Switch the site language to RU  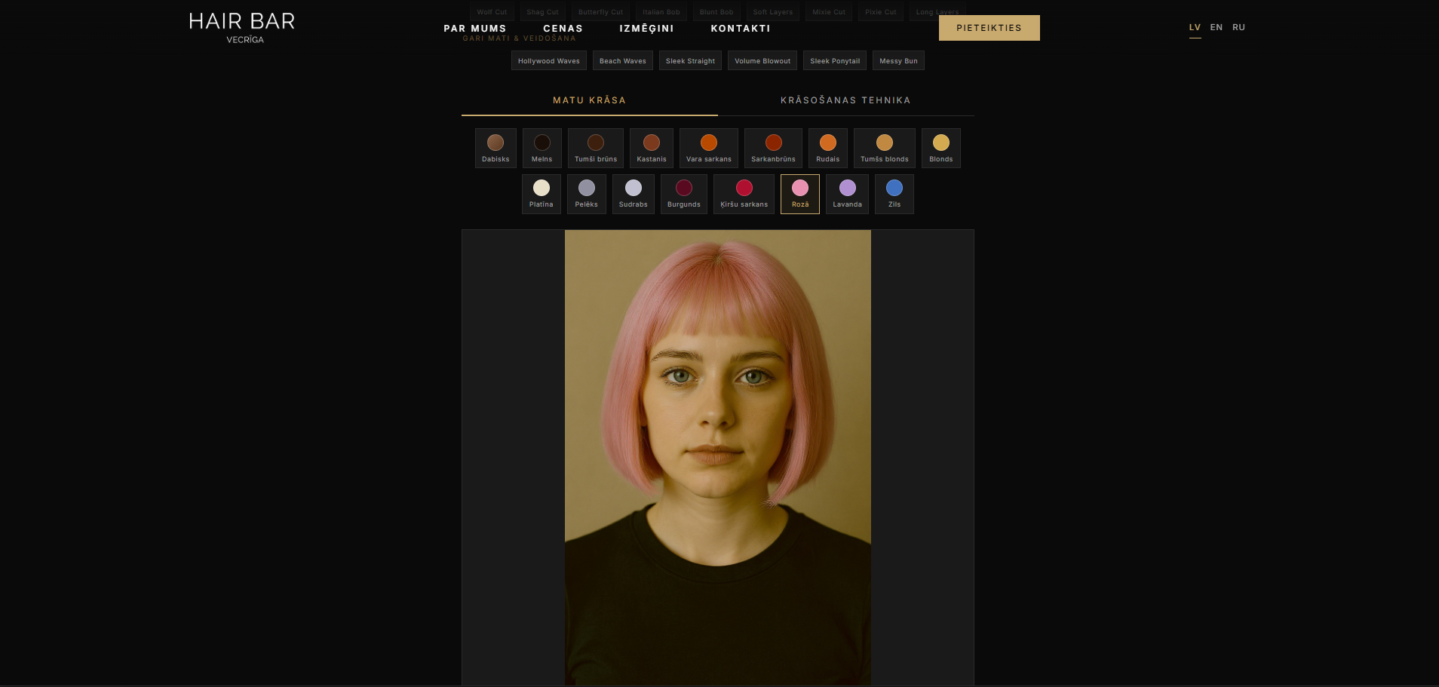(1238, 27)
